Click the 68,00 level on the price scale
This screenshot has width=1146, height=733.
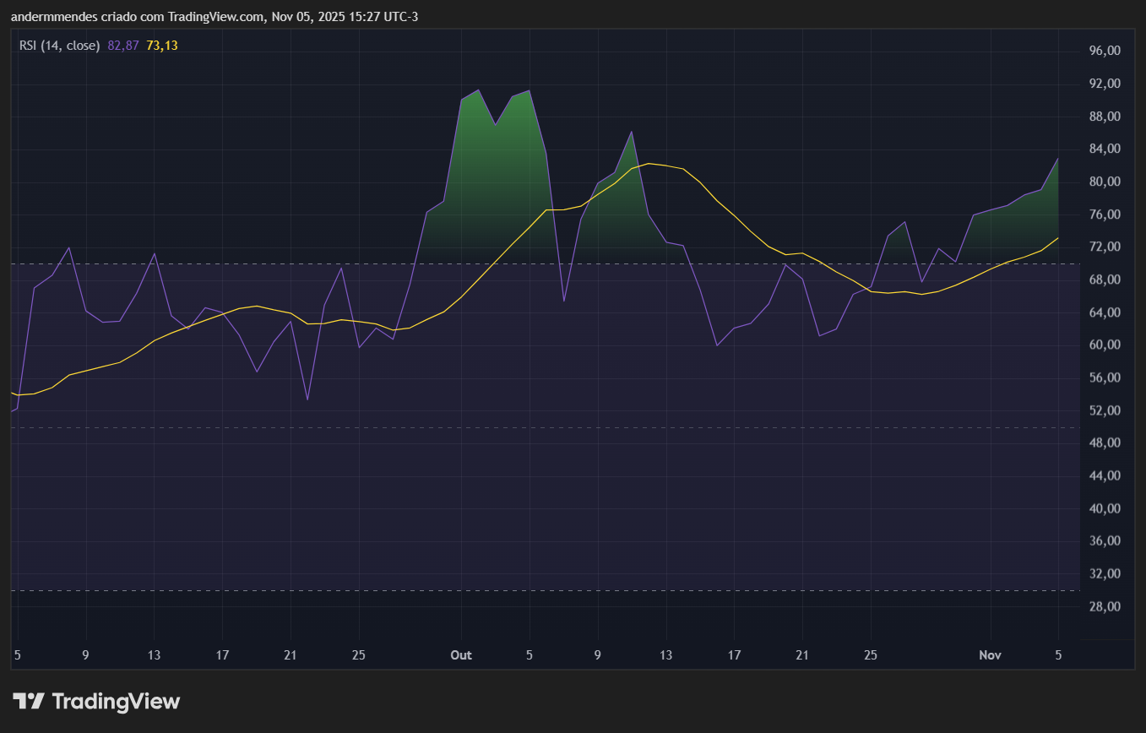[x=1104, y=279]
